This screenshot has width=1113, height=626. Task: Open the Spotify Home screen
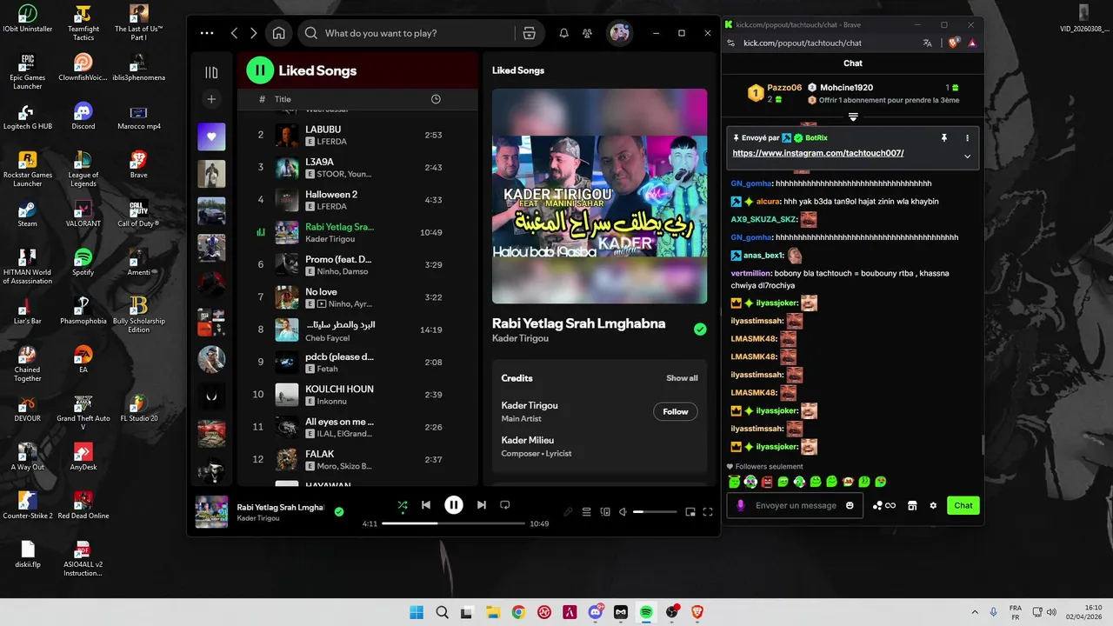click(x=278, y=33)
